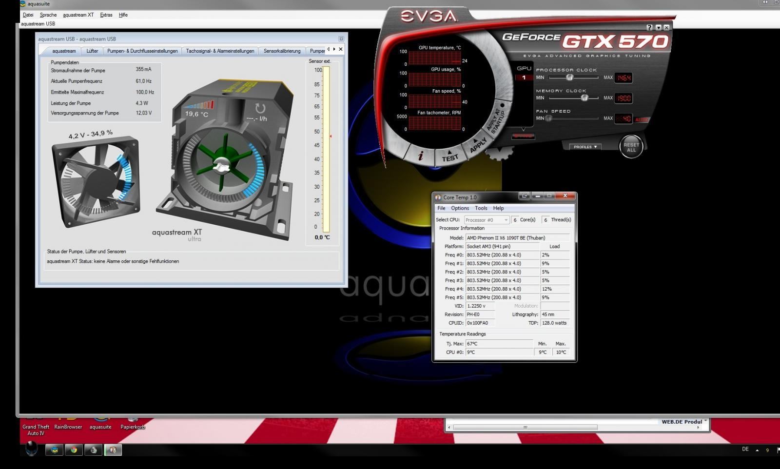Click the TDP value 128.0 watts
Screen dimensions: 780x469
(555, 323)
